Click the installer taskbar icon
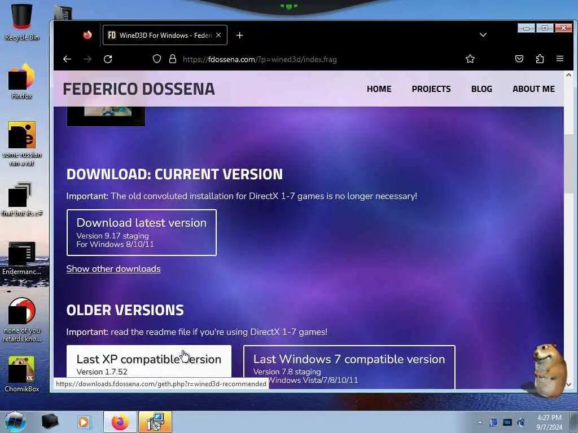This screenshot has width=578, height=433. click(155, 422)
